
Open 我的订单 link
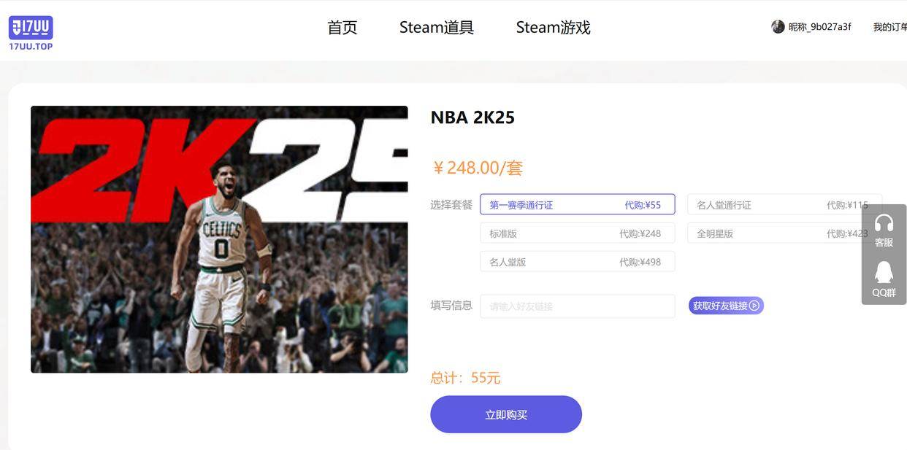(890, 27)
